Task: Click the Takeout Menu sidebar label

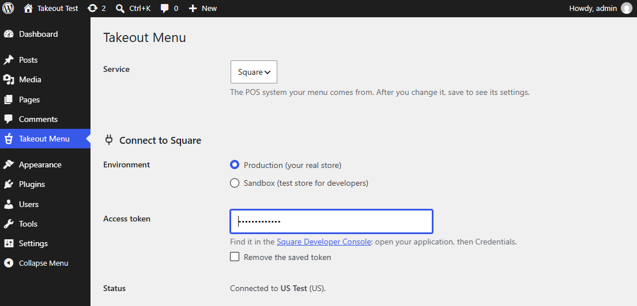Action: 44,139
